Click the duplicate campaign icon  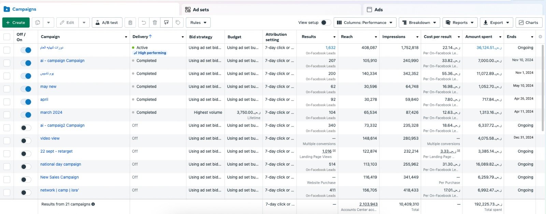tap(38, 22)
